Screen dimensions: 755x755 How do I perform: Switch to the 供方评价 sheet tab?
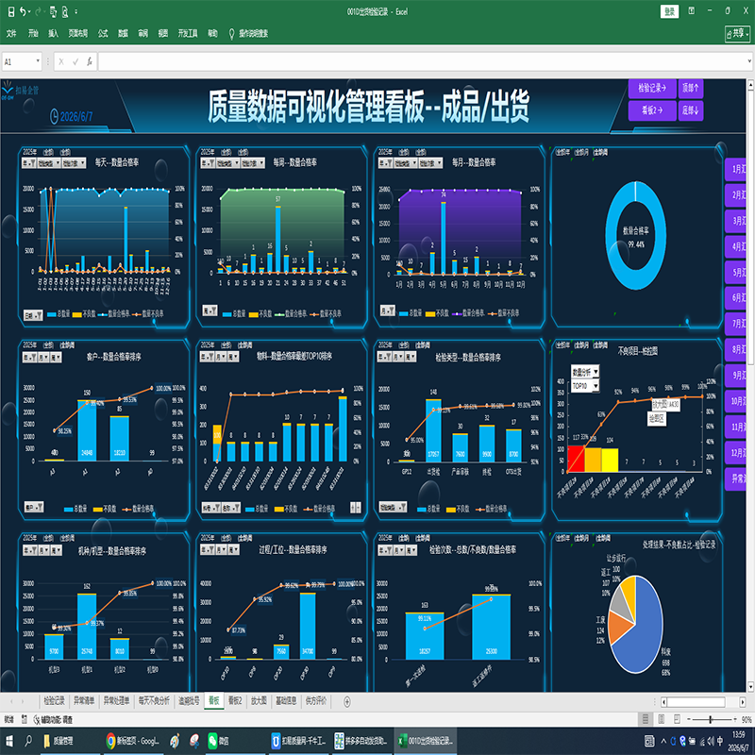tap(315, 701)
